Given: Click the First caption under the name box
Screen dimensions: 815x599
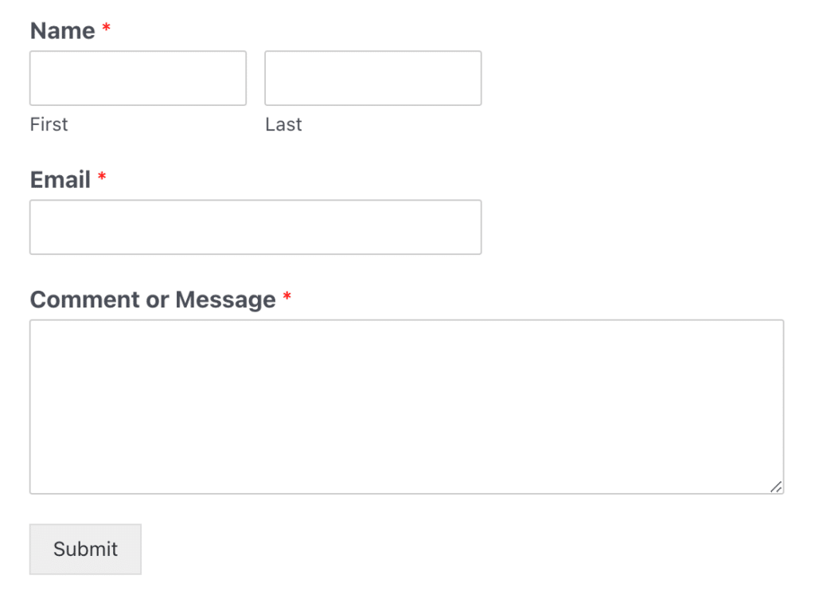Looking at the screenshot, I should (x=49, y=124).
